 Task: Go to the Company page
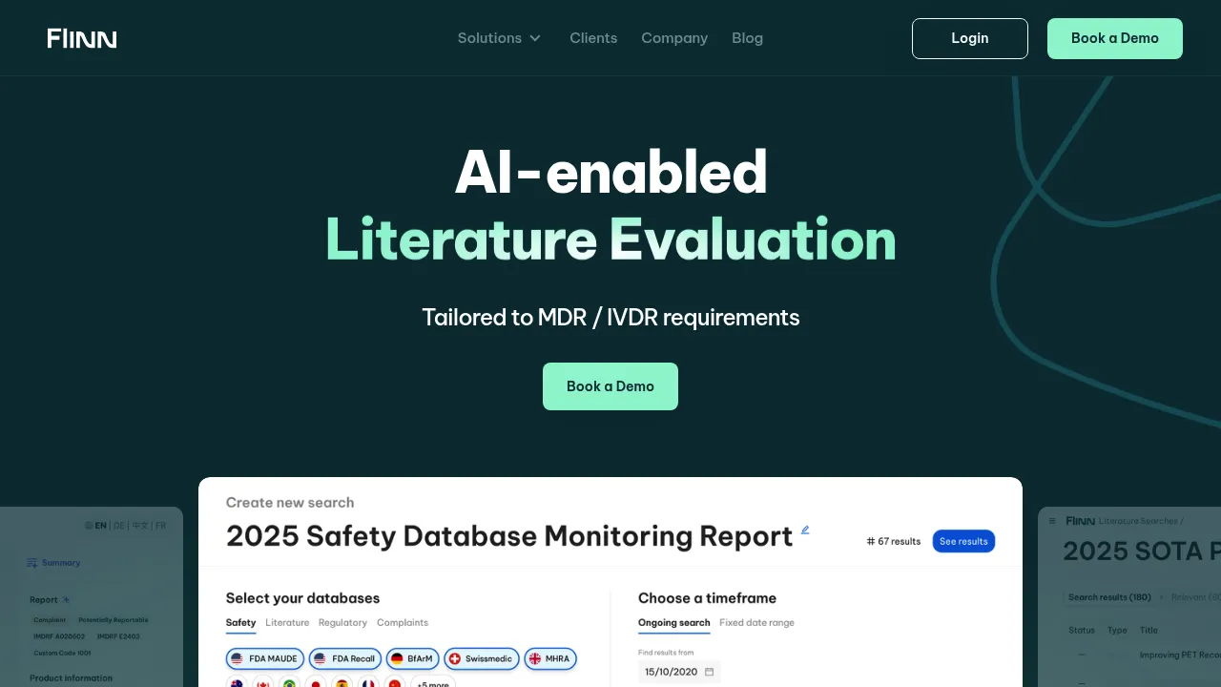click(674, 38)
